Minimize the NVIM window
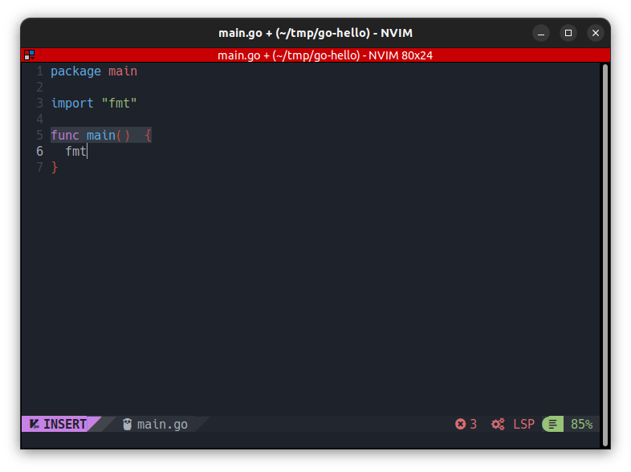This screenshot has width=631, height=472. (541, 33)
